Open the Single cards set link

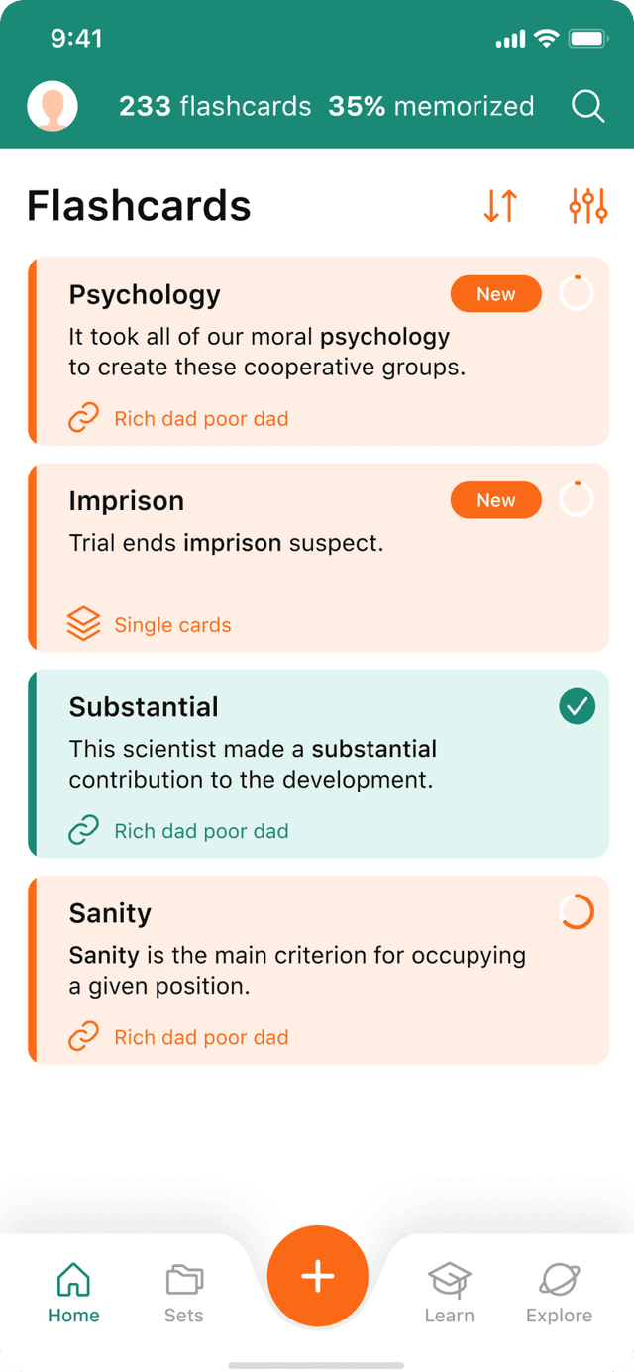tap(172, 625)
